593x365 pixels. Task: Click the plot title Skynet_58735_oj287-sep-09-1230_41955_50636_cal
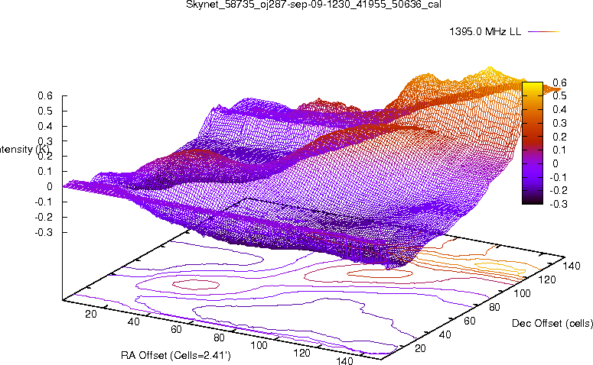314,5
